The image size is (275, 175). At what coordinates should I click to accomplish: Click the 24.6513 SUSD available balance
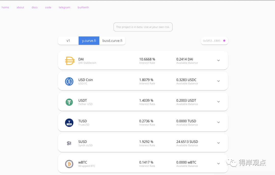point(187,142)
